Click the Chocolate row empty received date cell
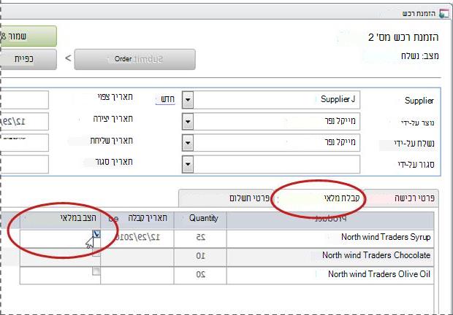 [x=137, y=257]
